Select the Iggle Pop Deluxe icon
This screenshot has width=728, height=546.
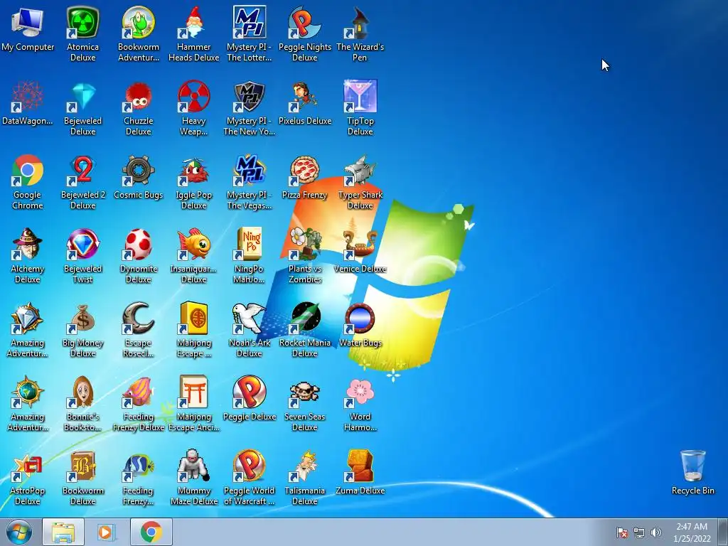[193, 170]
